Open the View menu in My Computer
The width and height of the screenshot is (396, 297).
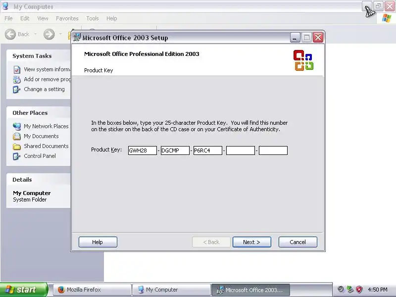coord(43,18)
